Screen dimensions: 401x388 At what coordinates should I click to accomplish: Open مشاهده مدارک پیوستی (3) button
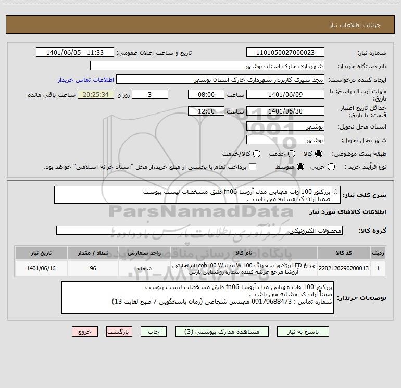222,332
